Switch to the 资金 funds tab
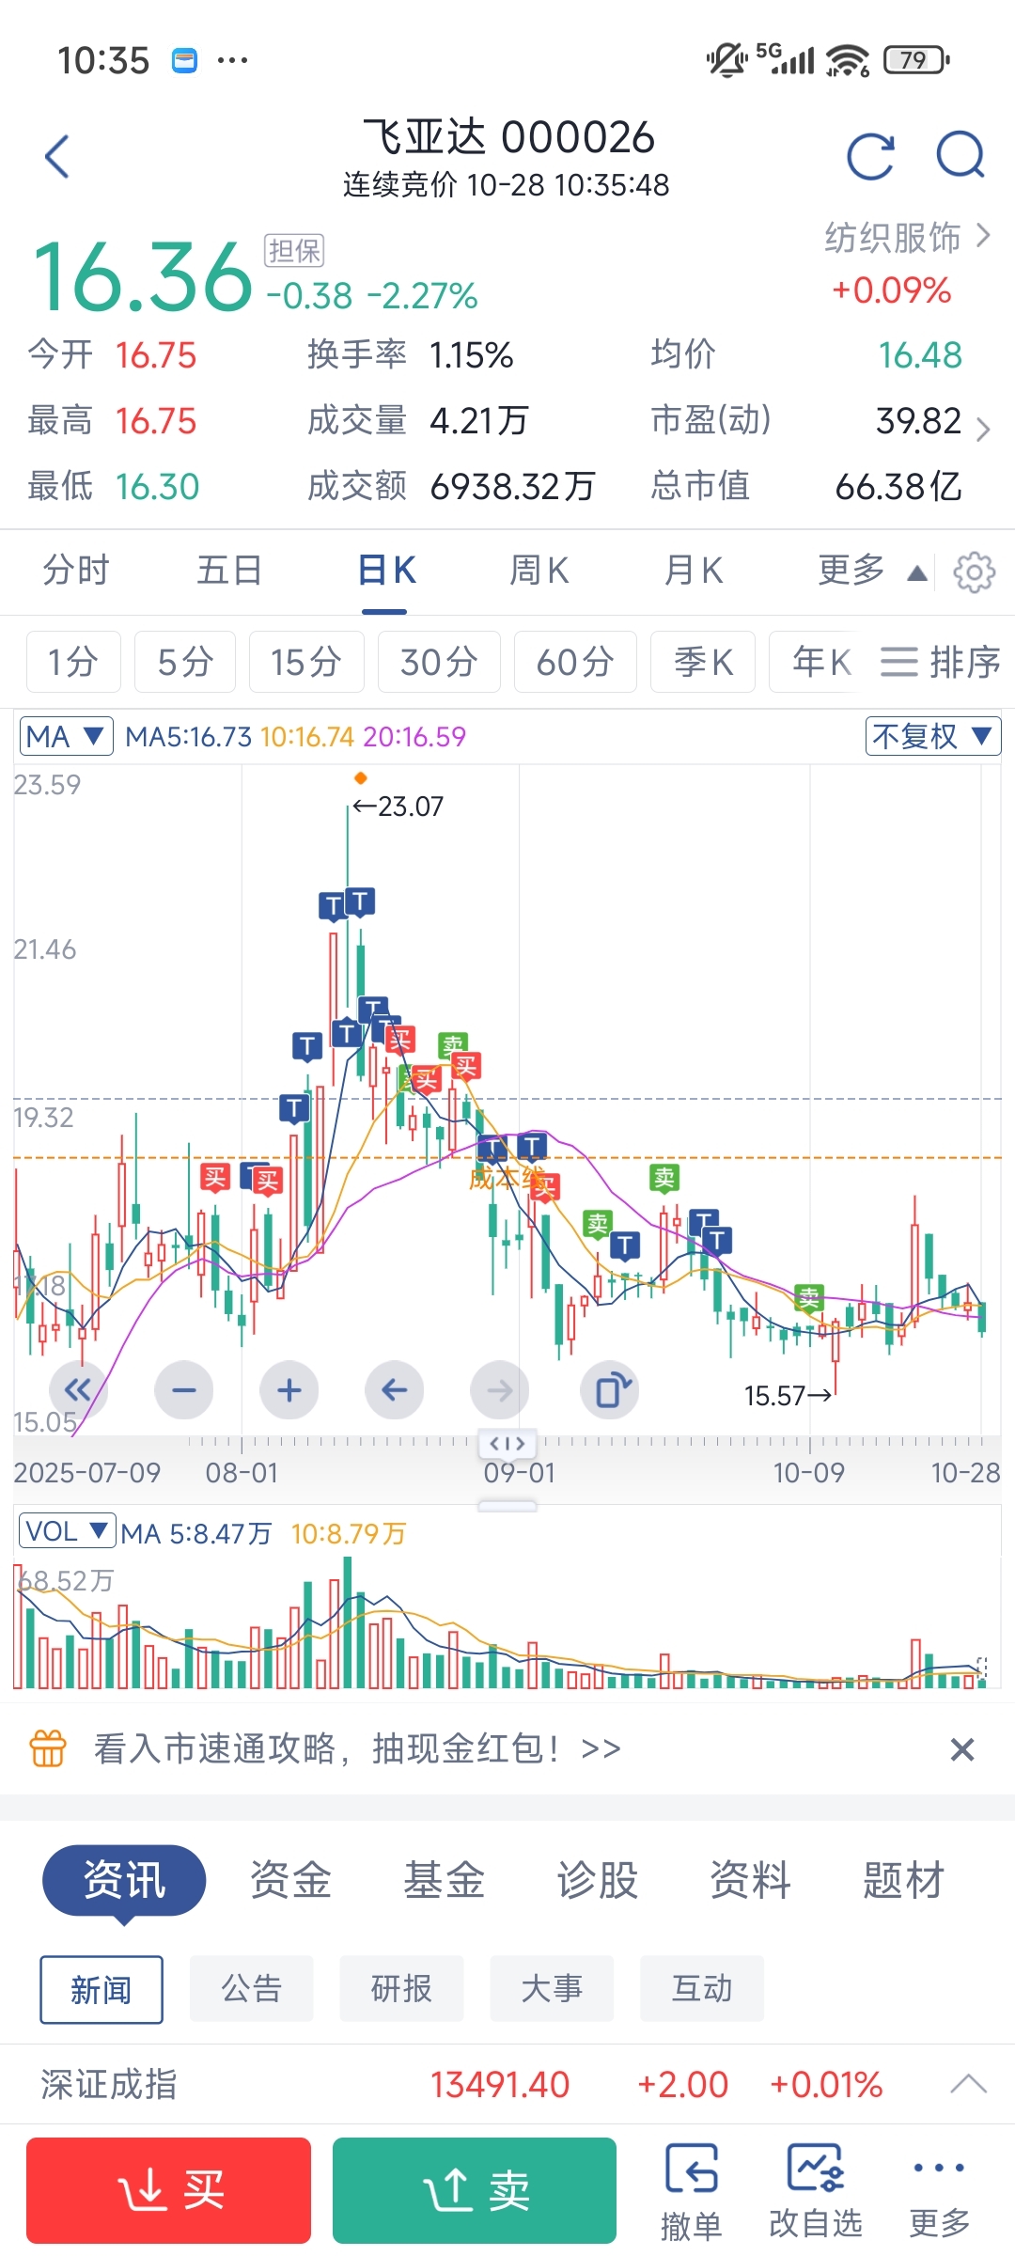This screenshot has width=1015, height=2256. (x=290, y=1880)
